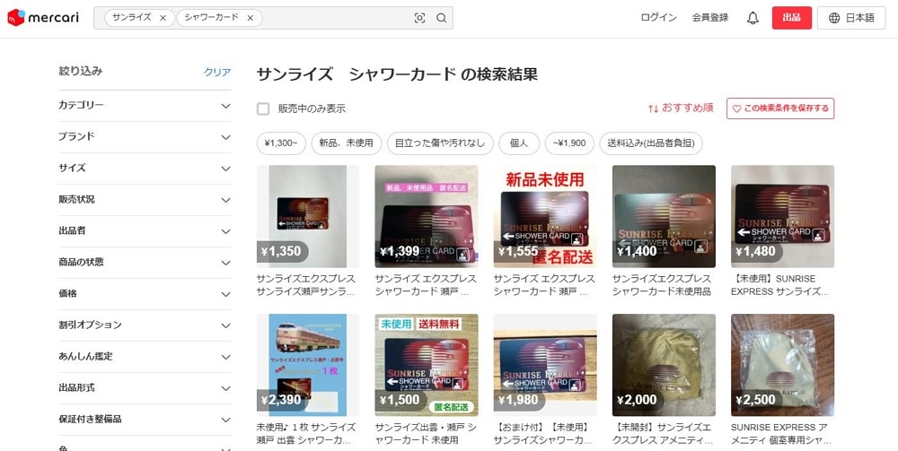Open notifications bell
The width and height of the screenshot is (898, 451).
[753, 18]
